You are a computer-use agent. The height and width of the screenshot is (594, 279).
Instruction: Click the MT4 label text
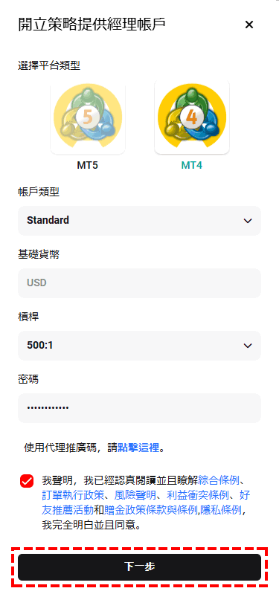point(192,166)
